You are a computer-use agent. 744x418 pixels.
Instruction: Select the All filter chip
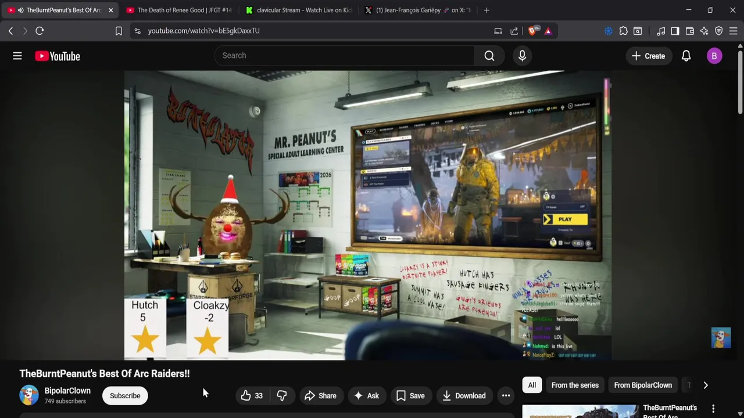tap(532, 385)
